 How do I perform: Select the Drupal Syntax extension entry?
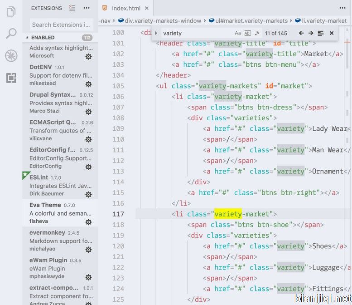coord(60,103)
